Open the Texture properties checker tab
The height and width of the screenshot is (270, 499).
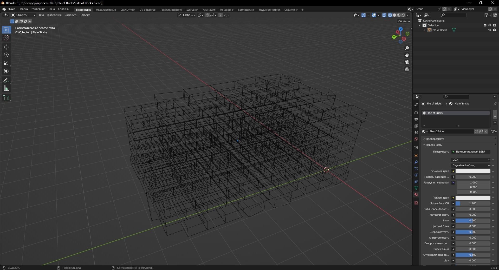[416, 203]
